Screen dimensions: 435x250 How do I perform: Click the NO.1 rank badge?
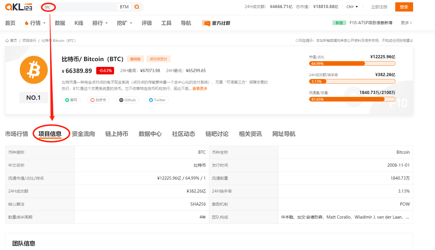(34, 97)
